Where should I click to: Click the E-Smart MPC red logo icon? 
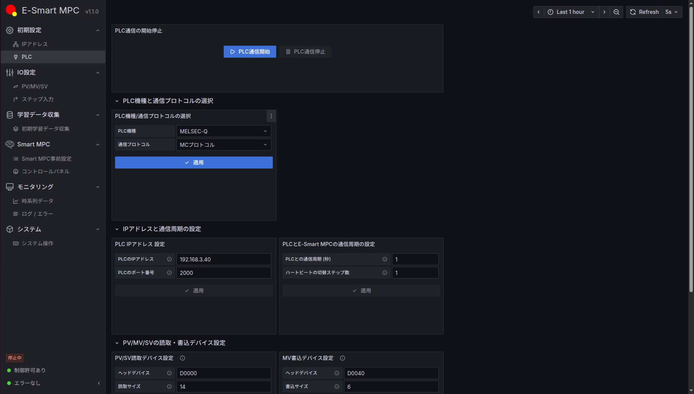(11, 10)
